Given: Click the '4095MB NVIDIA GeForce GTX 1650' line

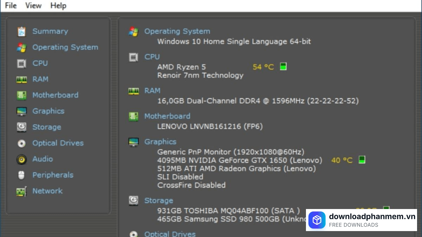Looking at the screenshot, I should (x=240, y=160).
